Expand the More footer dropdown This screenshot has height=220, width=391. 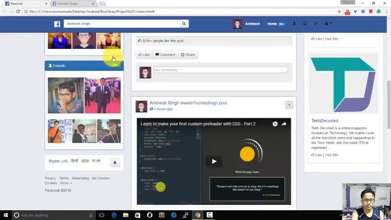click(66, 183)
